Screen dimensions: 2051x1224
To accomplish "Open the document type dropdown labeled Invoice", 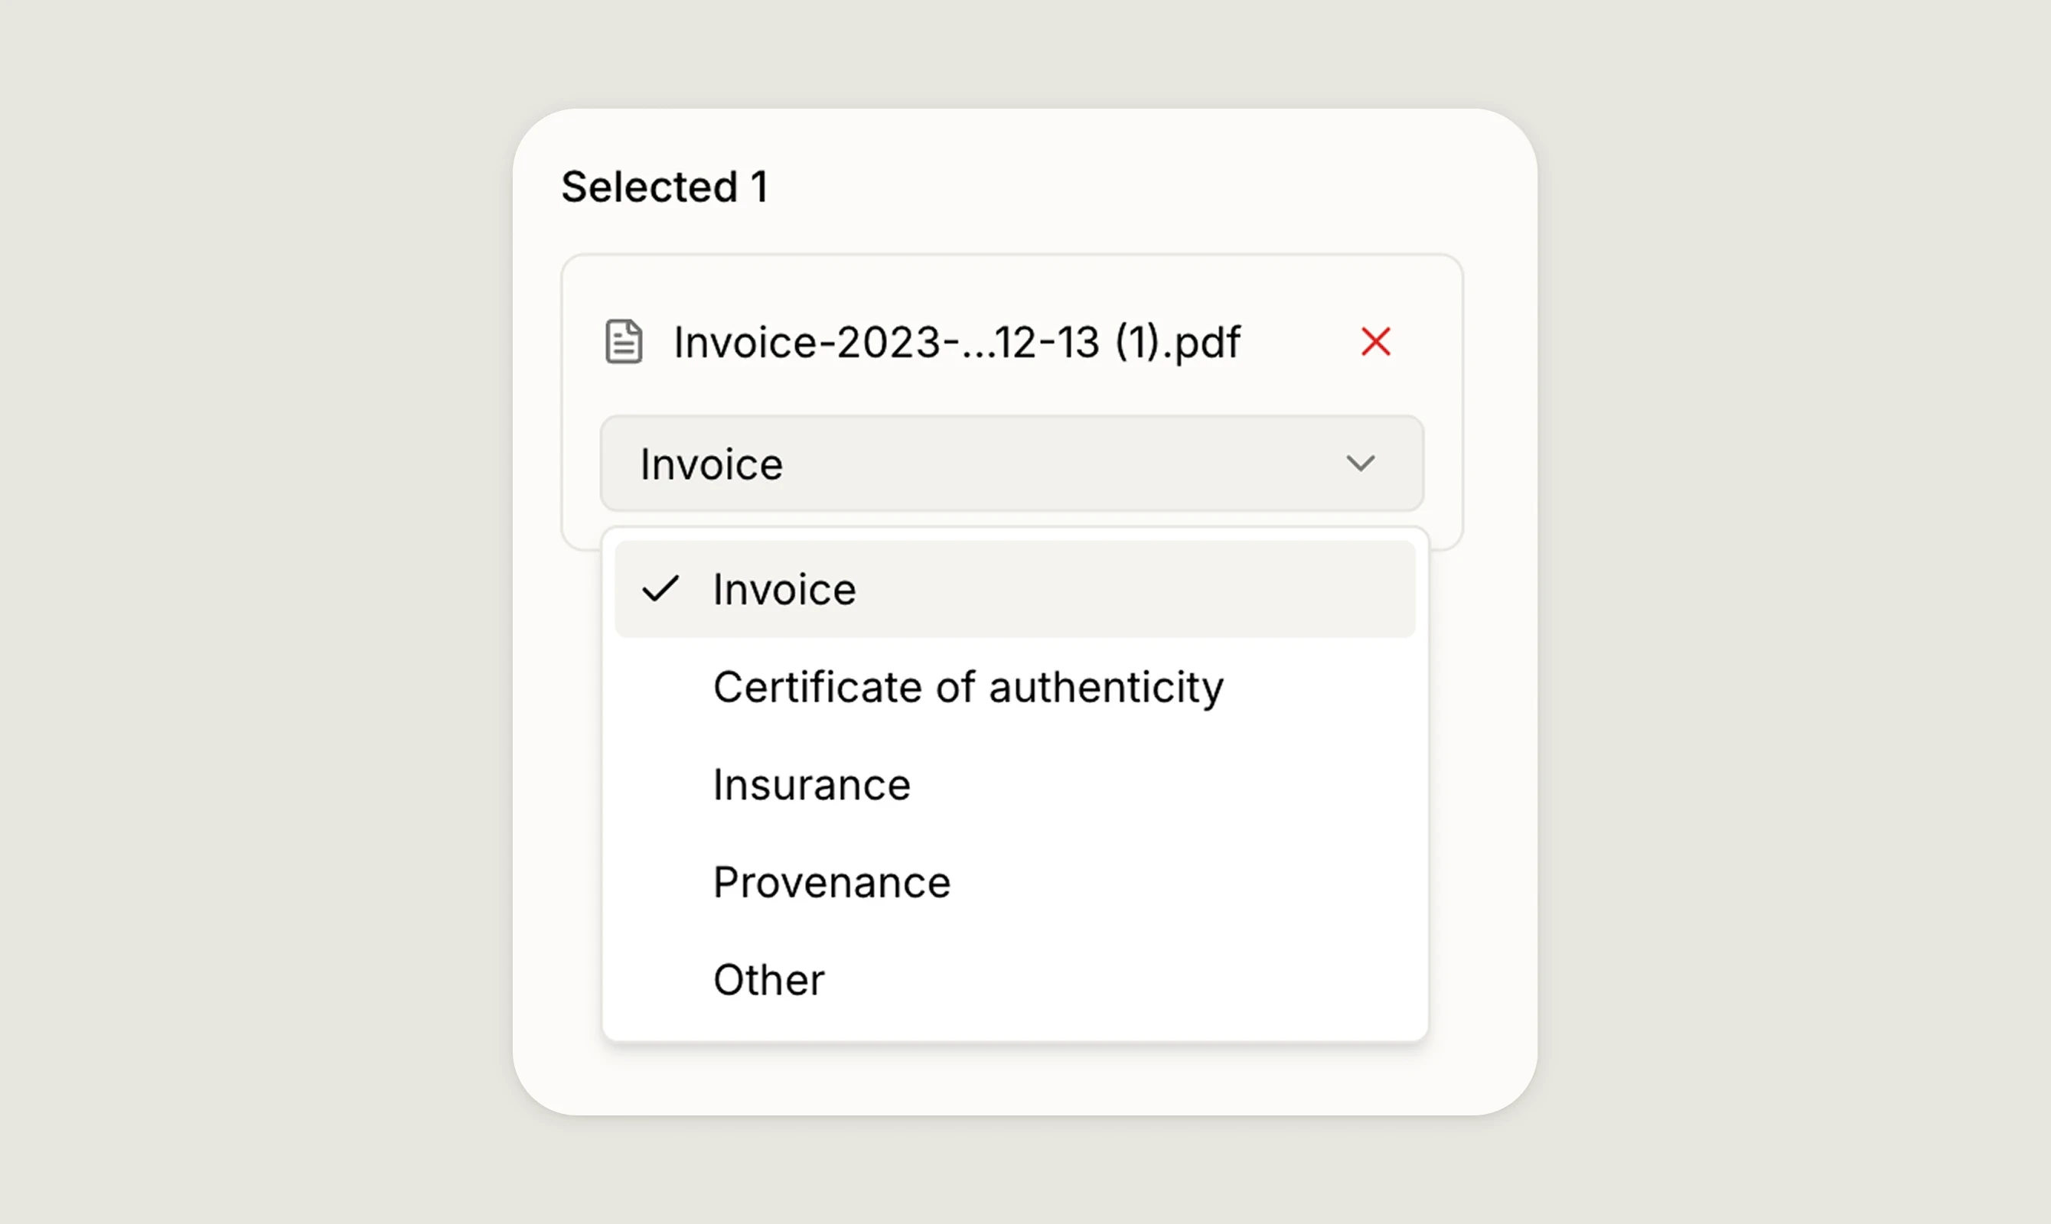I will click(x=1012, y=463).
